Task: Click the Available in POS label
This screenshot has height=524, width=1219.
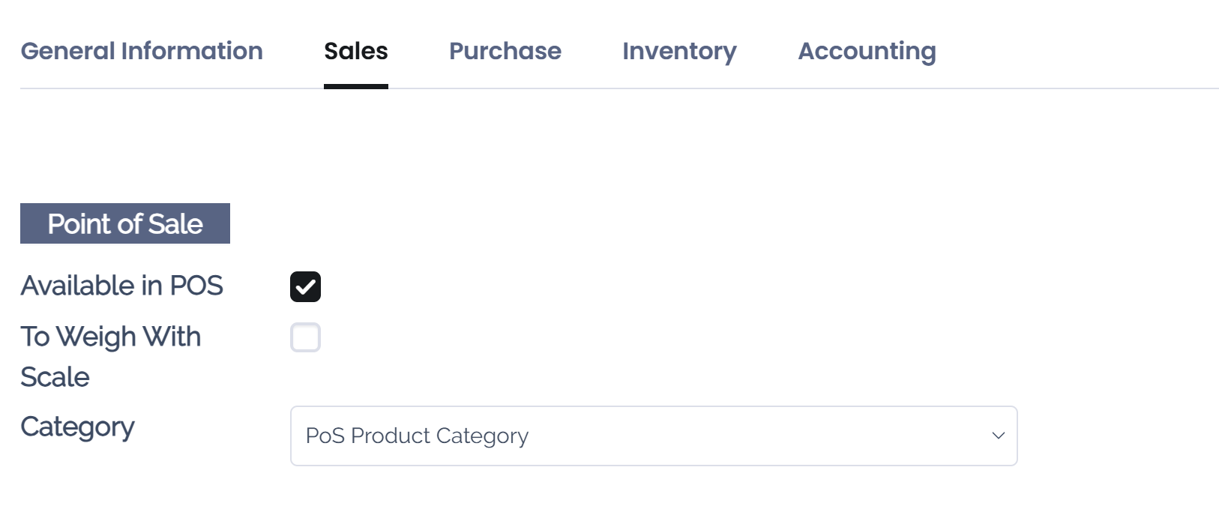Action: point(121,286)
